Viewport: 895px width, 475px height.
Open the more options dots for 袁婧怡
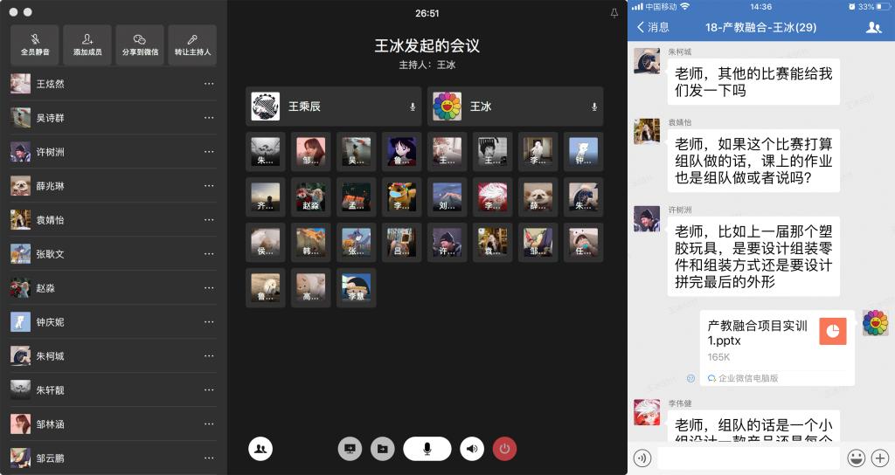tap(209, 220)
